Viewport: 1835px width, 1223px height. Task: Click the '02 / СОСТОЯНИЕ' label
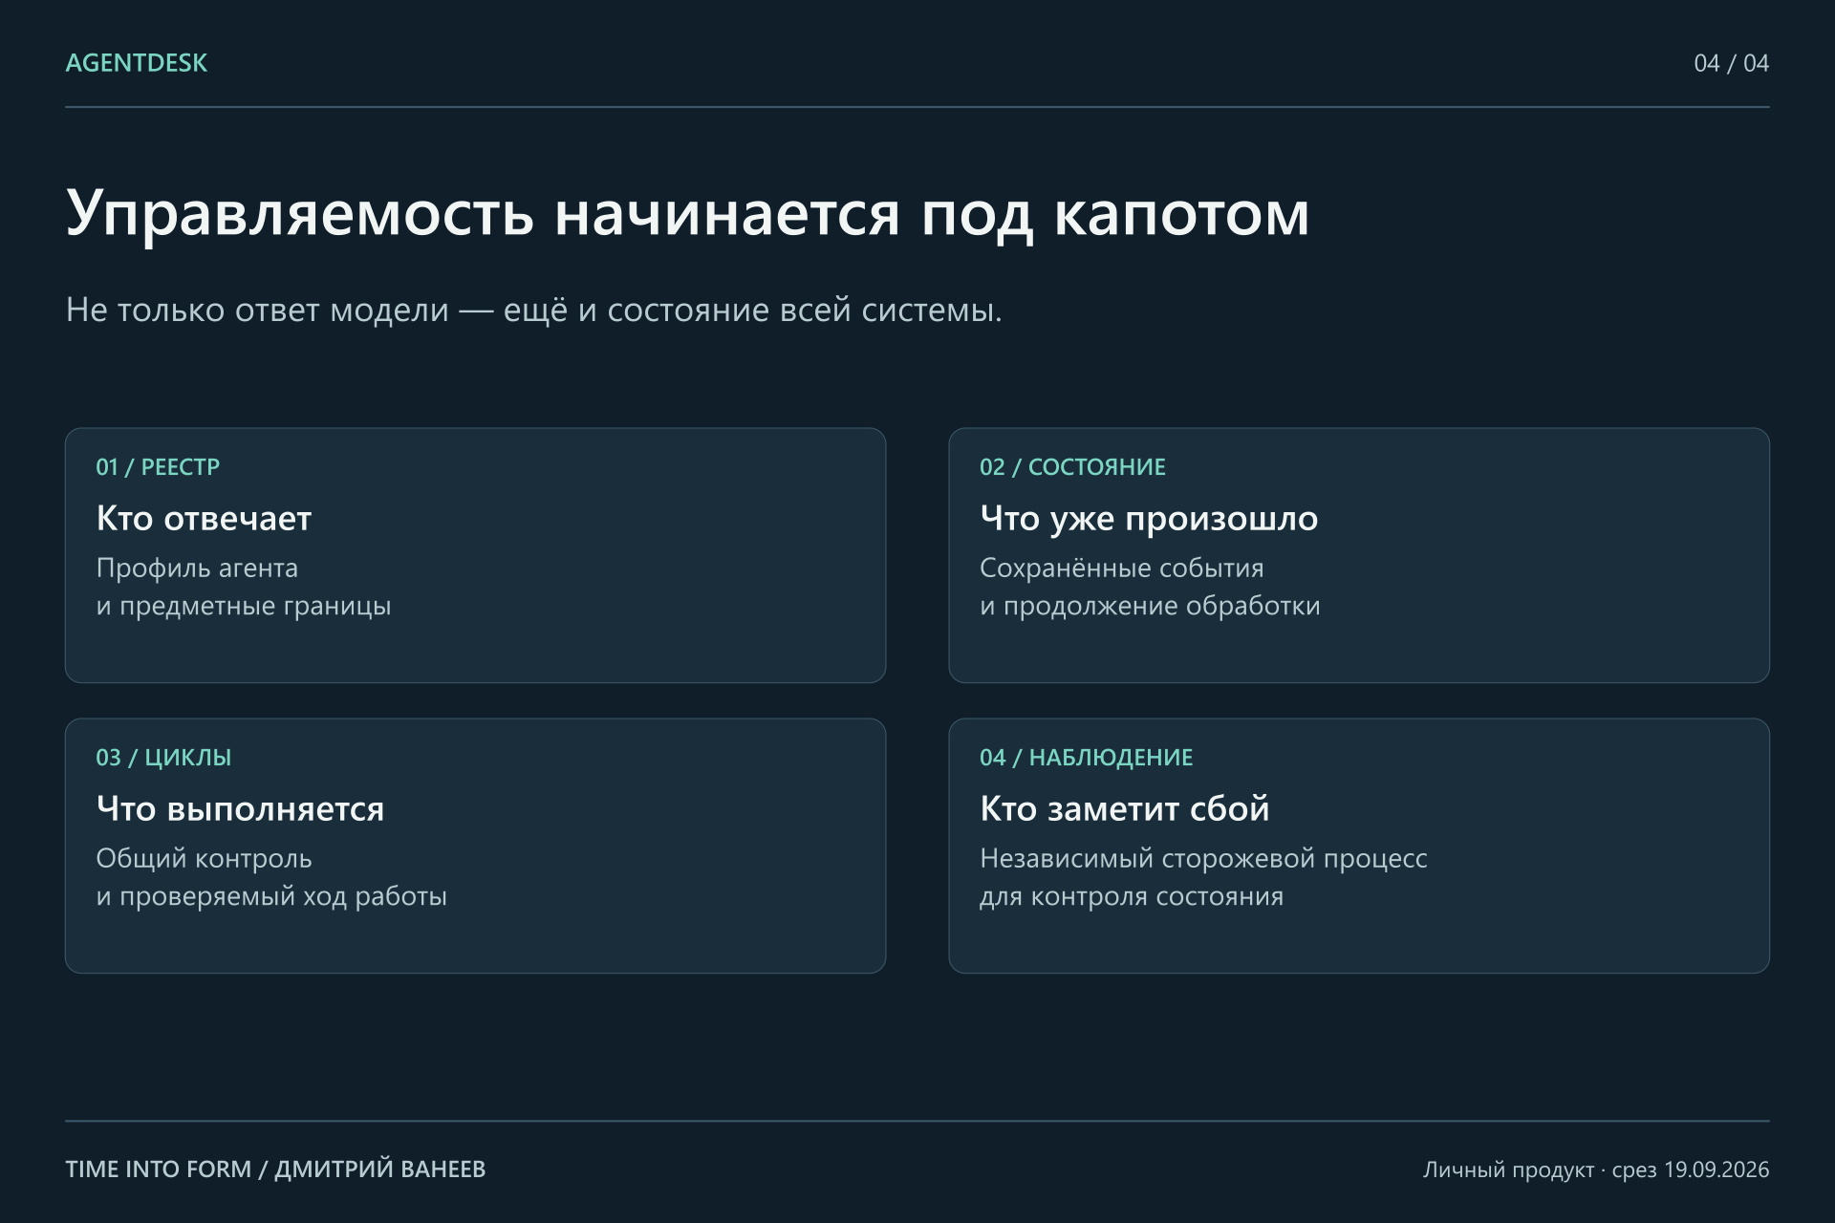click(1072, 467)
